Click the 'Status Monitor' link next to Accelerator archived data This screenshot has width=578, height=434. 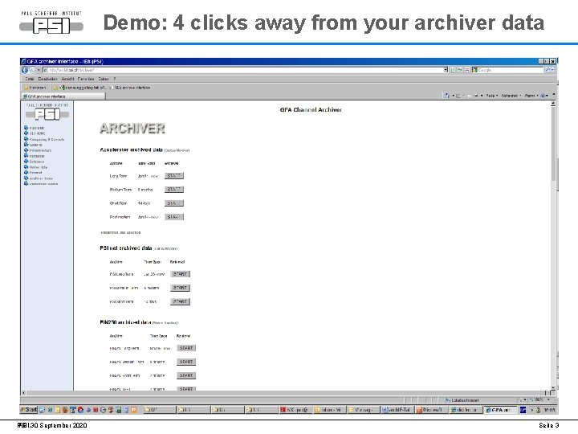pos(177,150)
